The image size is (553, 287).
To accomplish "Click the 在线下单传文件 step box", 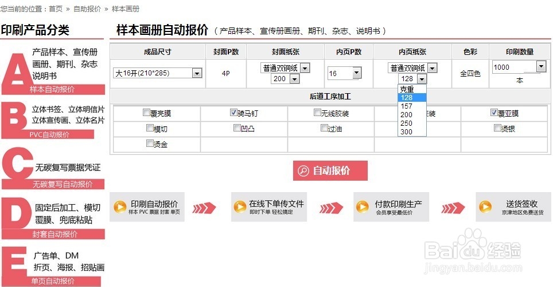I will tap(268, 207).
